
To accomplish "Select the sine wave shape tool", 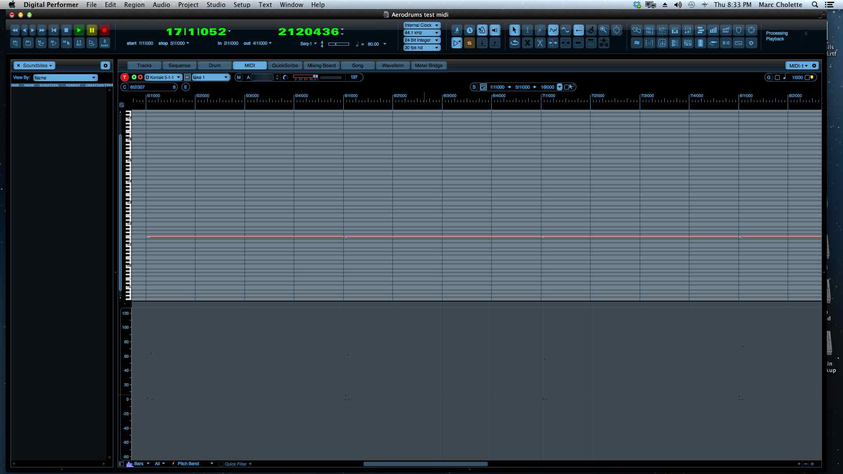I will tap(566, 30).
